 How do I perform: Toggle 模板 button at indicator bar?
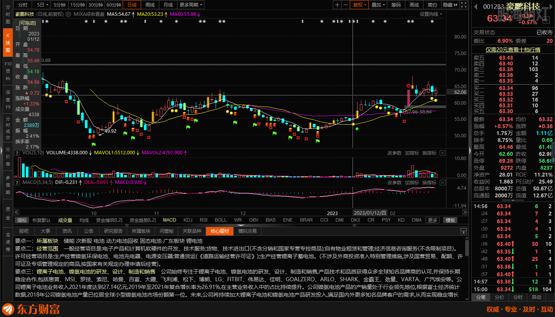point(450,220)
